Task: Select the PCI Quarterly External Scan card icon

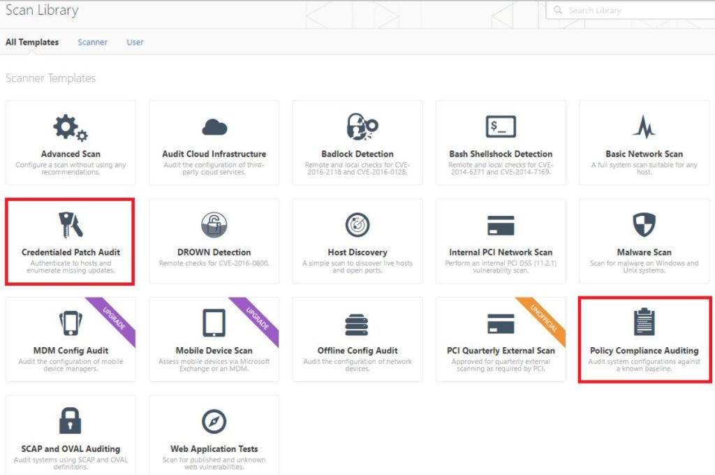Action: pyautogui.click(x=501, y=323)
